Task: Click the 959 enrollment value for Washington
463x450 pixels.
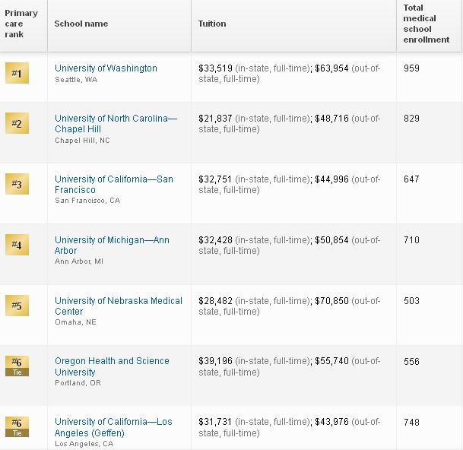Action: pyautogui.click(x=411, y=68)
